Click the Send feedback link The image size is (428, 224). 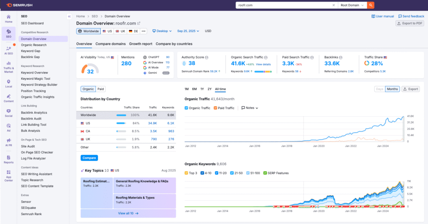(x=411, y=16)
